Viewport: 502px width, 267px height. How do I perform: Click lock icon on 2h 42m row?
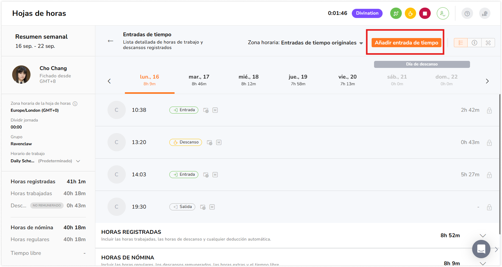tap(489, 111)
